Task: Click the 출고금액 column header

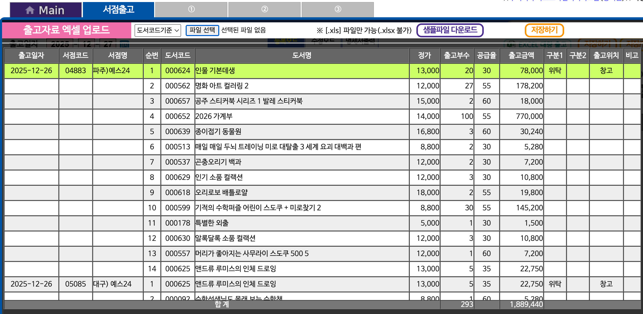Action: click(521, 55)
